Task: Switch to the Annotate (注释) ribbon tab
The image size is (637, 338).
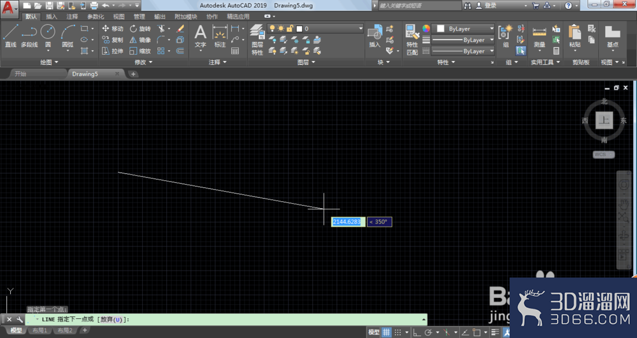Action: [x=73, y=17]
